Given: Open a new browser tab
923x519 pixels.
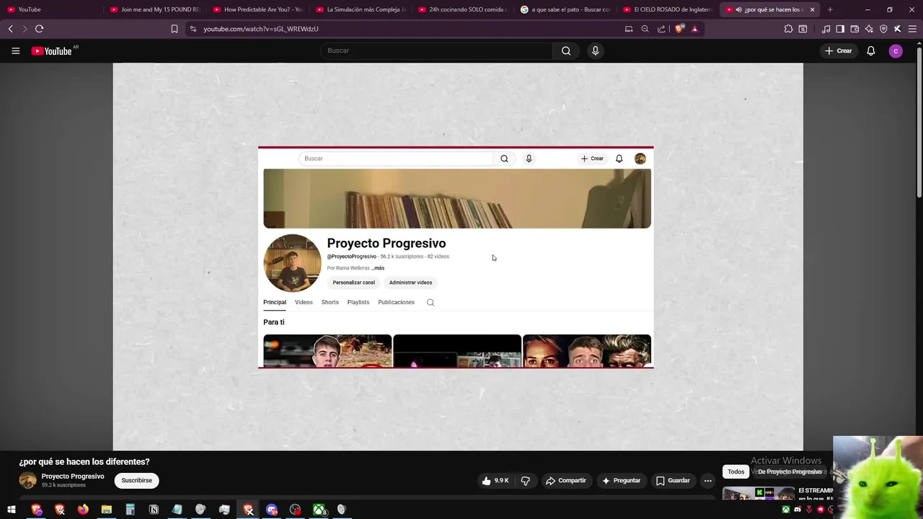Looking at the screenshot, I should pos(830,9).
